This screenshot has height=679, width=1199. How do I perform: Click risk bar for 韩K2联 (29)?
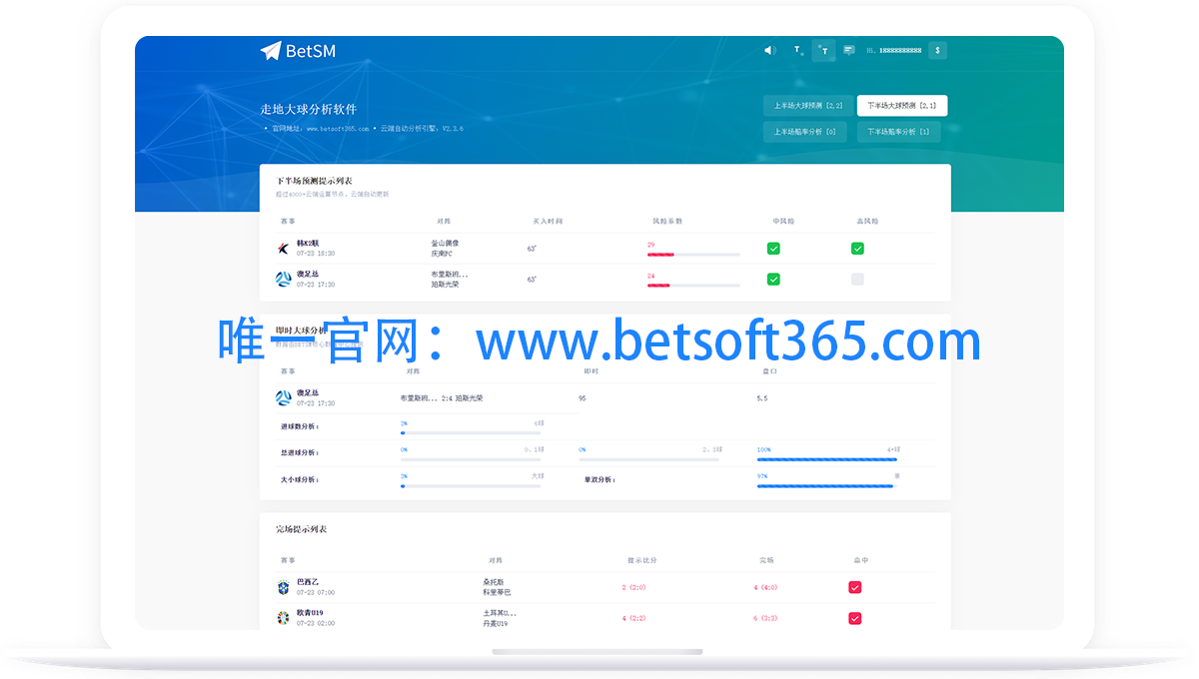tap(693, 255)
